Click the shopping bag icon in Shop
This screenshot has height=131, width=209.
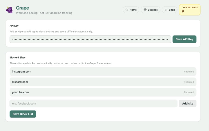[x=166, y=10]
